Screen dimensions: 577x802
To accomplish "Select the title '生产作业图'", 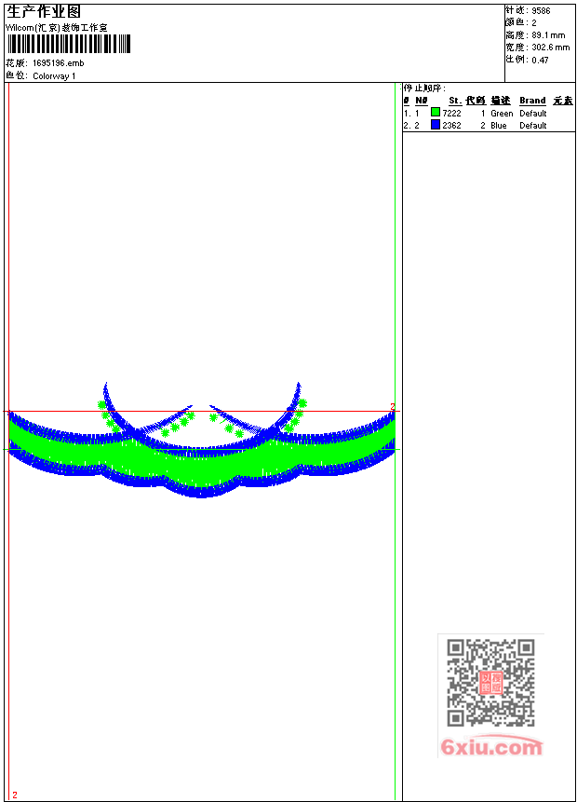I will pyautogui.click(x=44, y=11).
